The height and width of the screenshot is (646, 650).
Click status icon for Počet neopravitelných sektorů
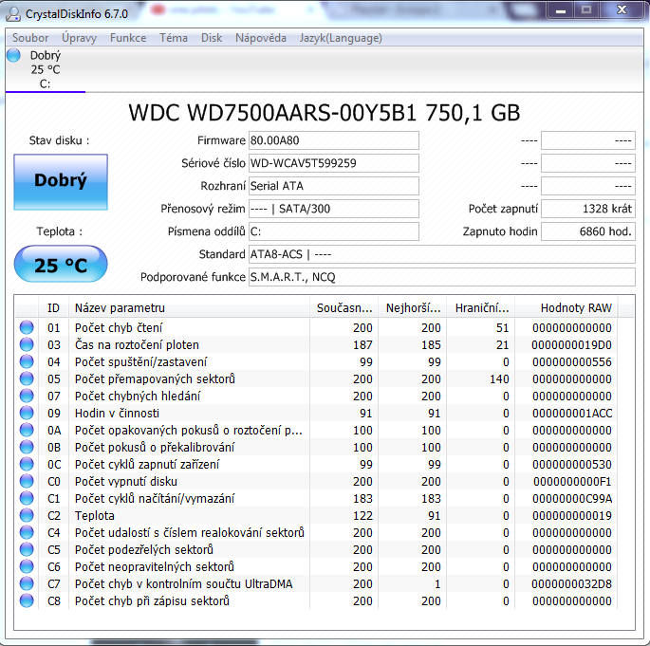tap(27, 566)
